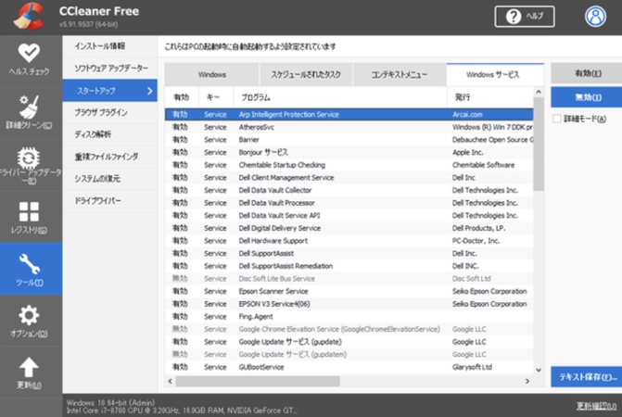Select the Disc Soft Lite Bus Service row
Image resolution: width=622 pixels, height=417 pixels.
(x=349, y=279)
